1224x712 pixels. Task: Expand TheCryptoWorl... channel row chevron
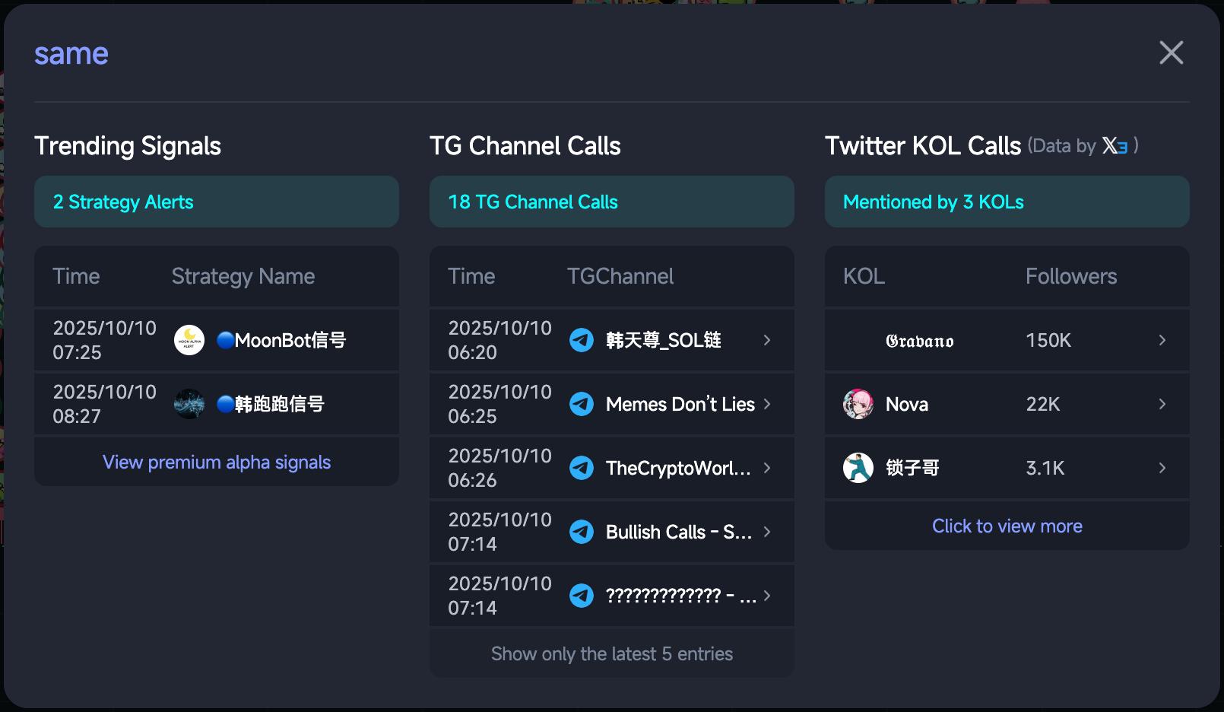click(767, 468)
